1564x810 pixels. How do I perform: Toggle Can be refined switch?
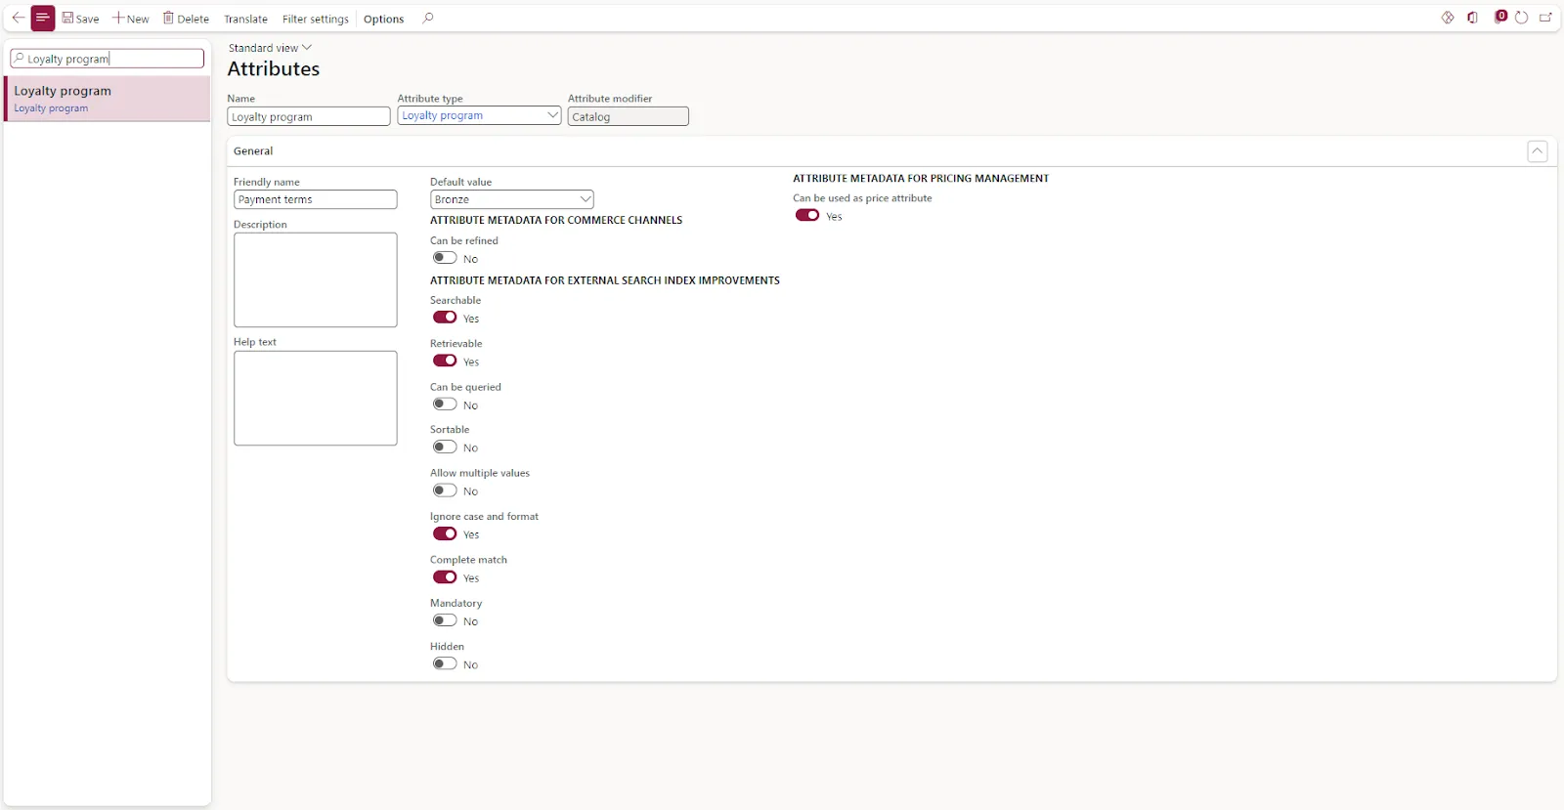[445, 258]
